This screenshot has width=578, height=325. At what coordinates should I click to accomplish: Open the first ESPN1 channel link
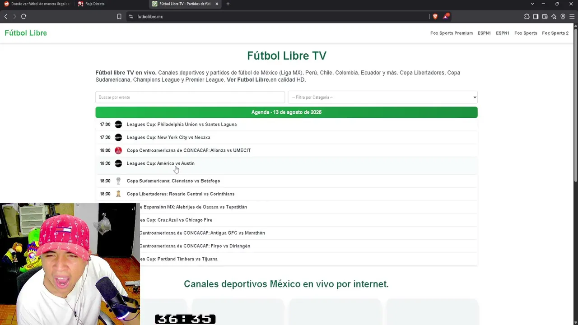tap(484, 33)
